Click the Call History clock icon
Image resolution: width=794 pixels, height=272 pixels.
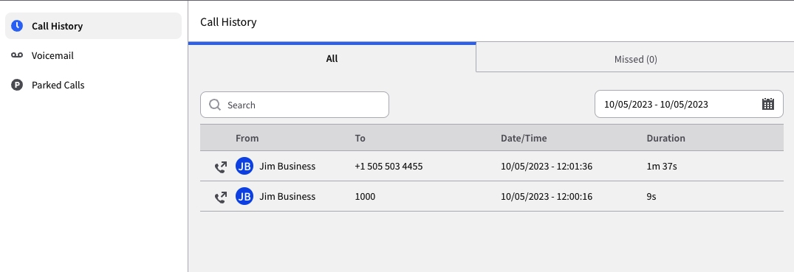pos(17,26)
